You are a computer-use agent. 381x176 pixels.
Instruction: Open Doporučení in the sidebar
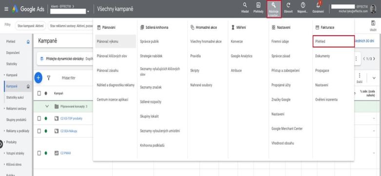pyautogui.click(x=13, y=53)
